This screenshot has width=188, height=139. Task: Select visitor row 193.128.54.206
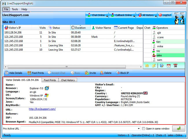coord(73,32)
